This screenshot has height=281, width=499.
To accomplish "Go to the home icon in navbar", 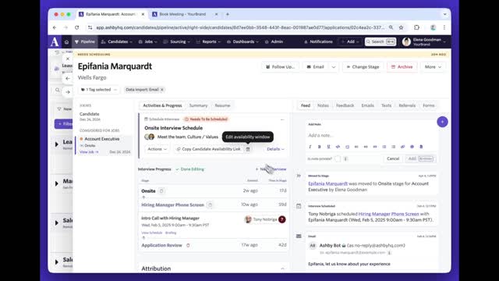I will (x=66, y=41).
